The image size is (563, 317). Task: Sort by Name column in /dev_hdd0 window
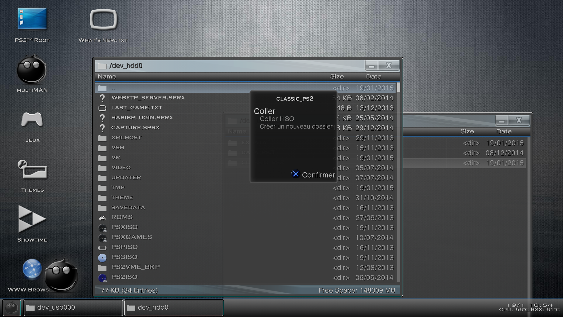click(107, 77)
